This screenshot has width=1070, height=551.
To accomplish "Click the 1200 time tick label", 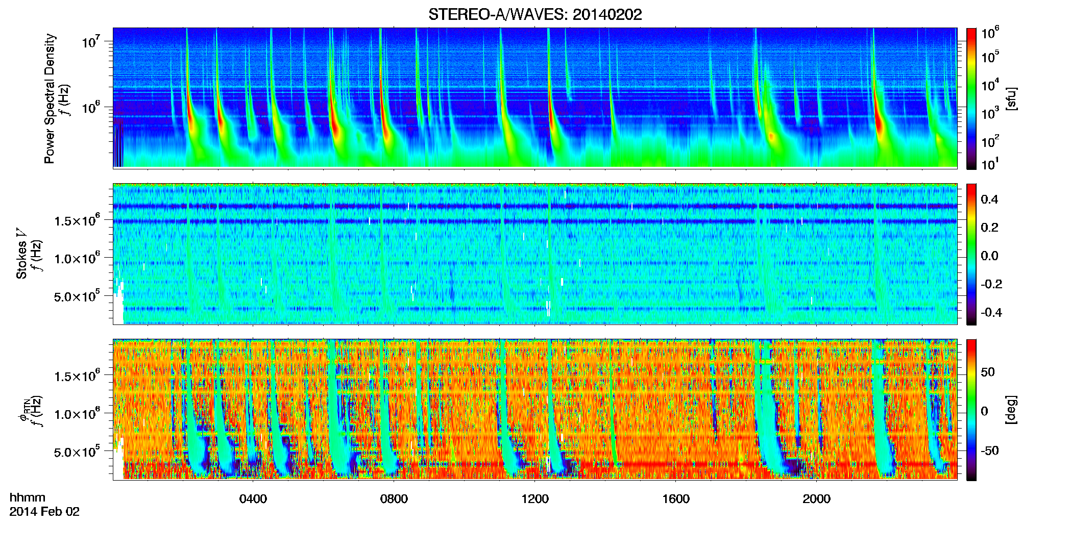I will (x=535, y=499).
